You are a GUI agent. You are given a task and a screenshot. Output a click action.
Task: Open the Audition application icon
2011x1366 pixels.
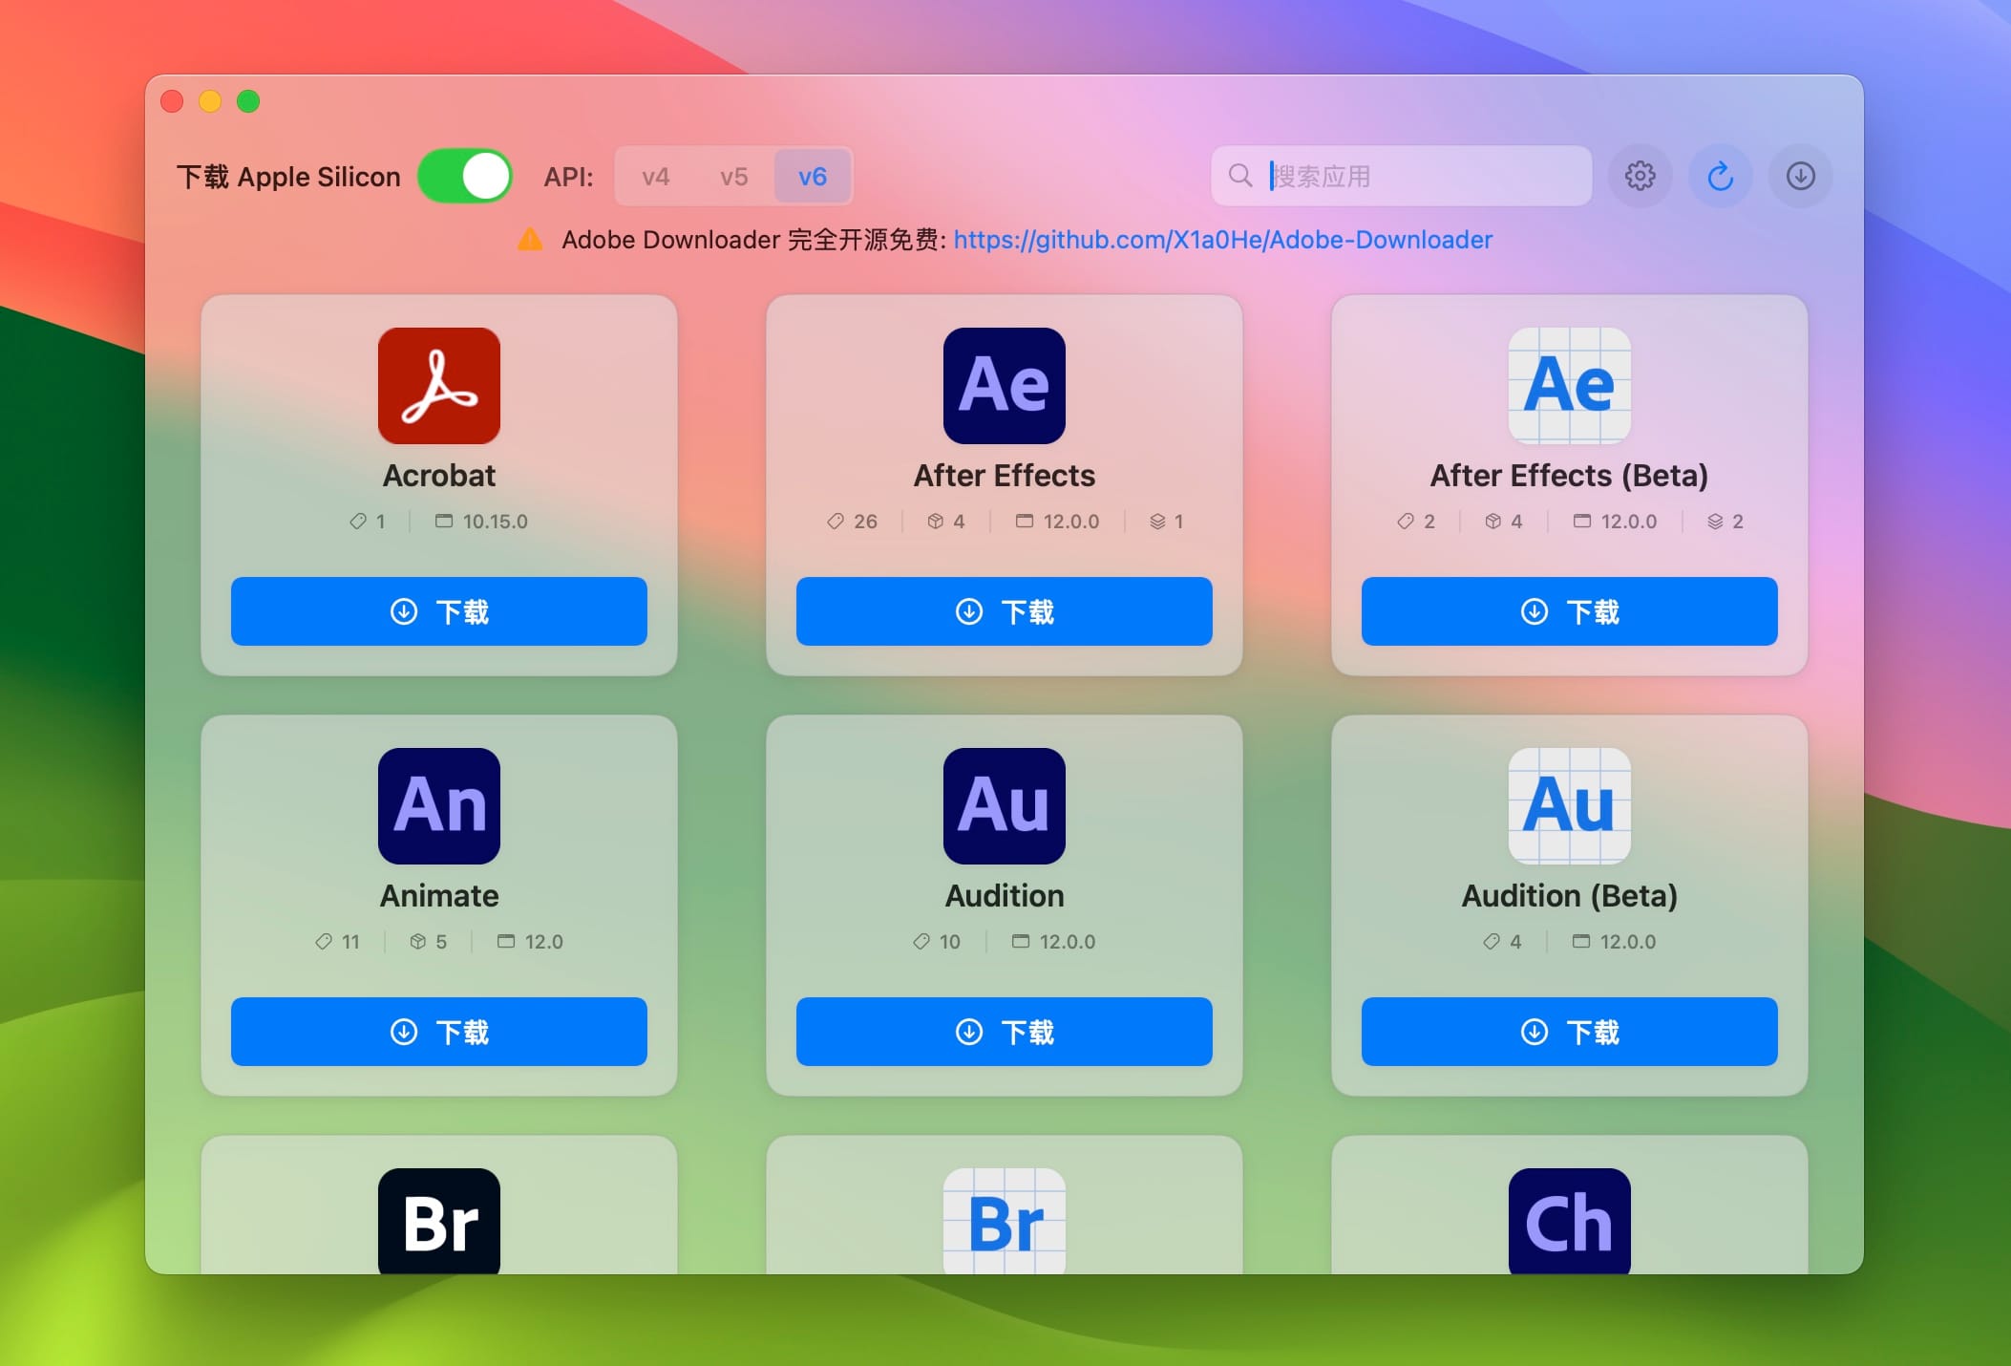pyautogui.click(x=1004, y=805)
